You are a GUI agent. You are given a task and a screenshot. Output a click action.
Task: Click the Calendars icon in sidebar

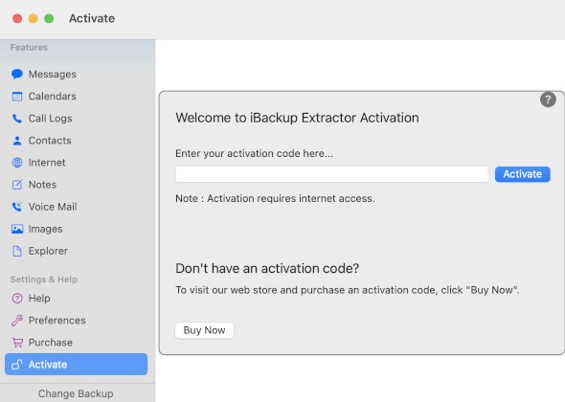point(17,97)
